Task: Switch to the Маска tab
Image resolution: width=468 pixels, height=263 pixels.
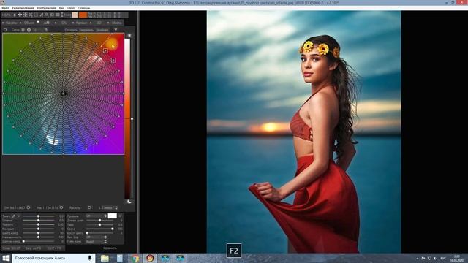Action: 117,23
